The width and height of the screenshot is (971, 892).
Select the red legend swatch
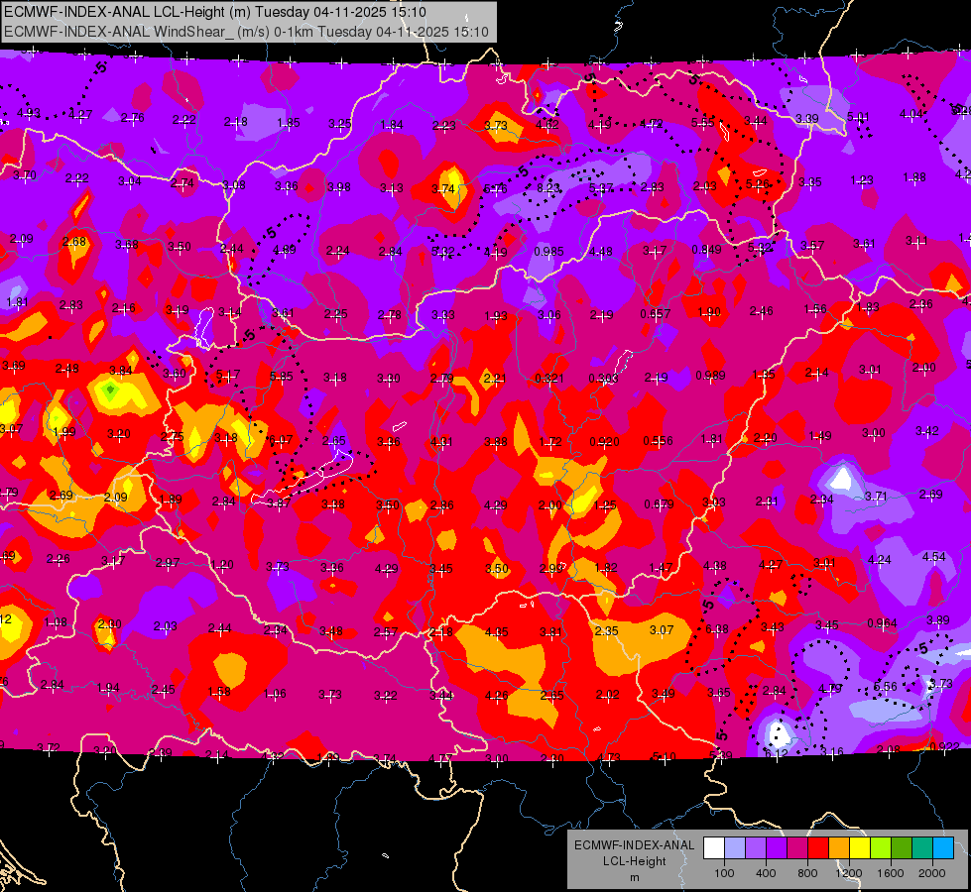[818, 847]
